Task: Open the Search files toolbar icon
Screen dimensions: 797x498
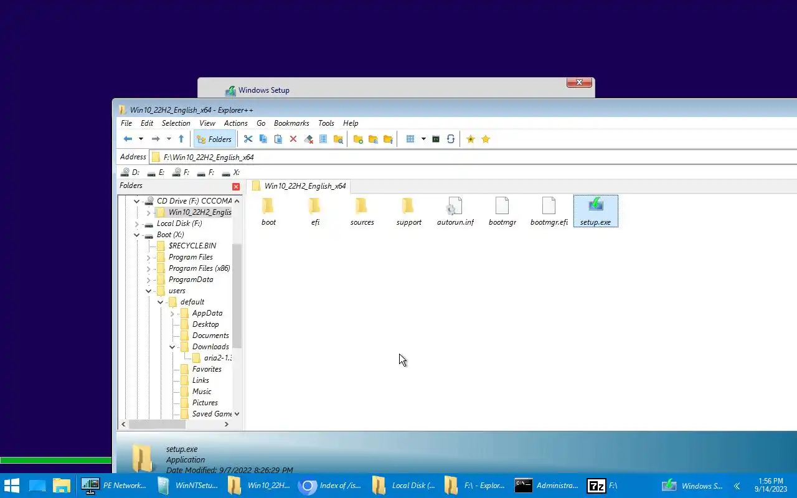Action: pos(338,139)
